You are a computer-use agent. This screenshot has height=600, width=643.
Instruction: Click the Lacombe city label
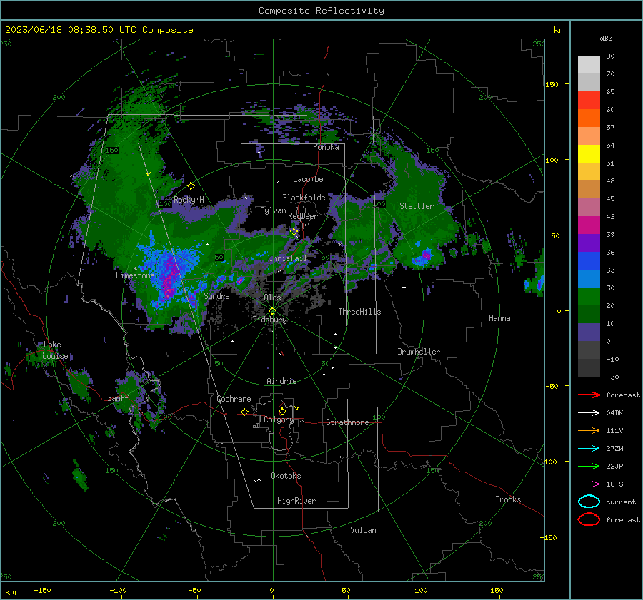pyautogui.click(x=308, y=179)
